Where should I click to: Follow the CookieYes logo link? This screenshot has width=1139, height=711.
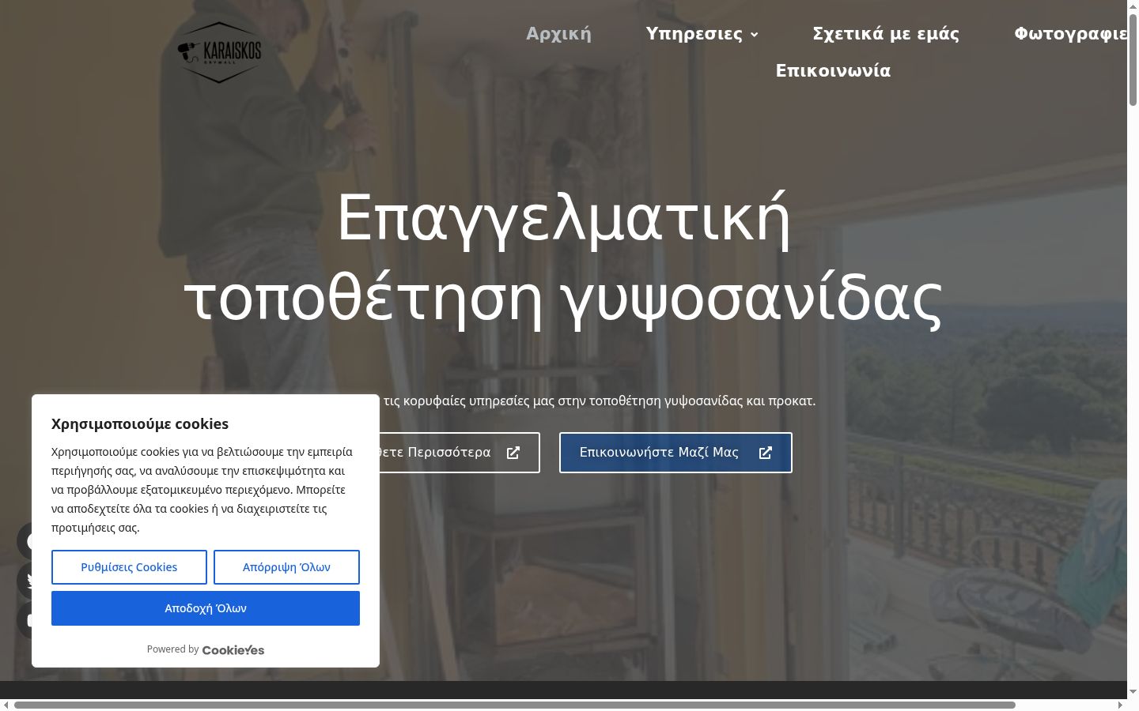(233, 650)
